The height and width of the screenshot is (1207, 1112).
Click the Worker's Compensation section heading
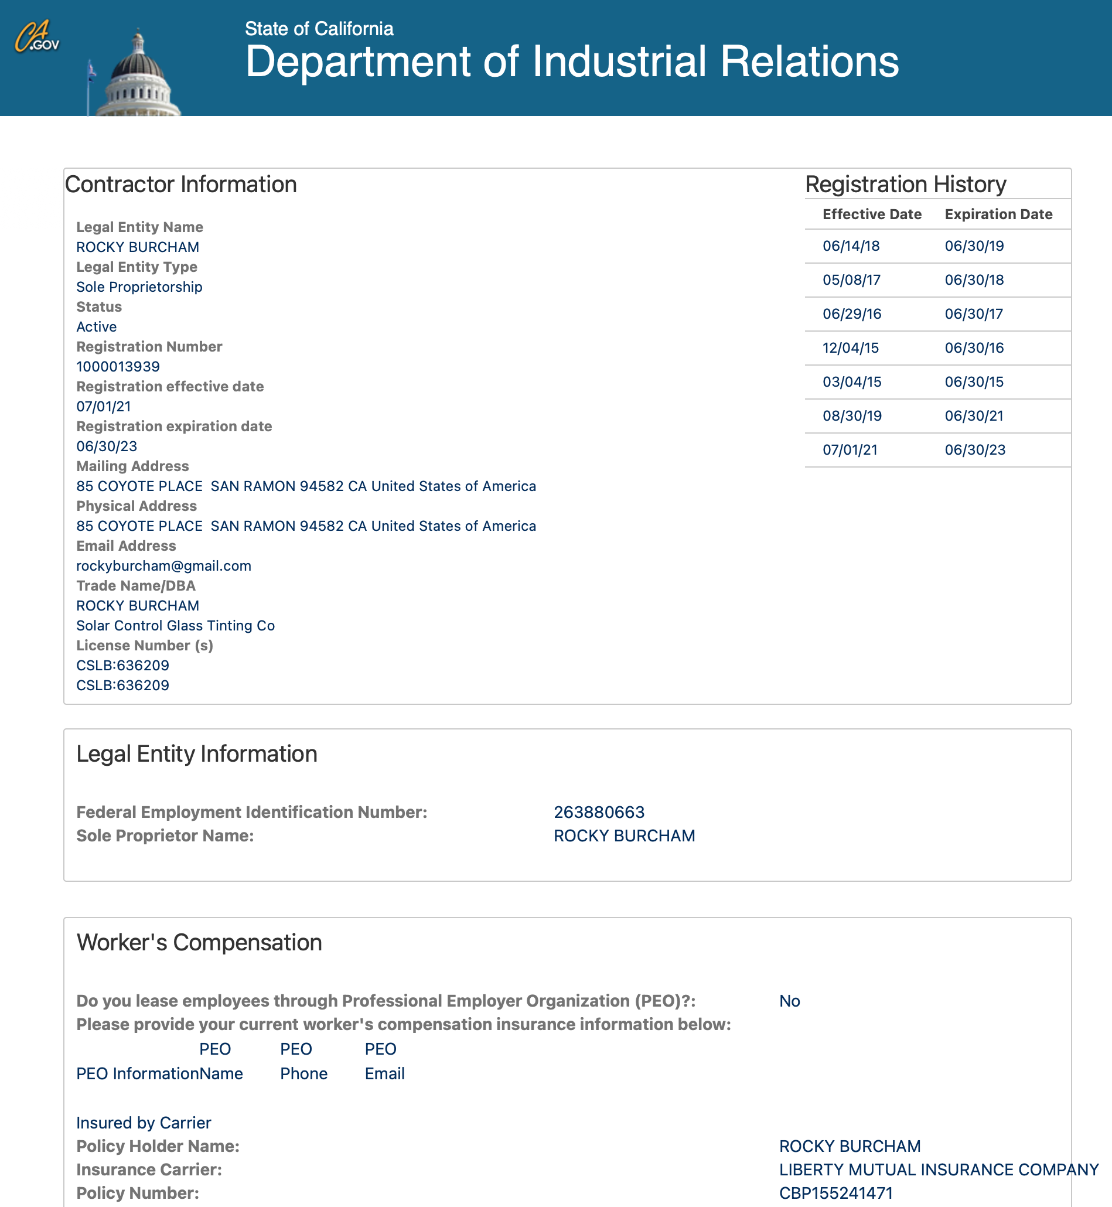199,942
